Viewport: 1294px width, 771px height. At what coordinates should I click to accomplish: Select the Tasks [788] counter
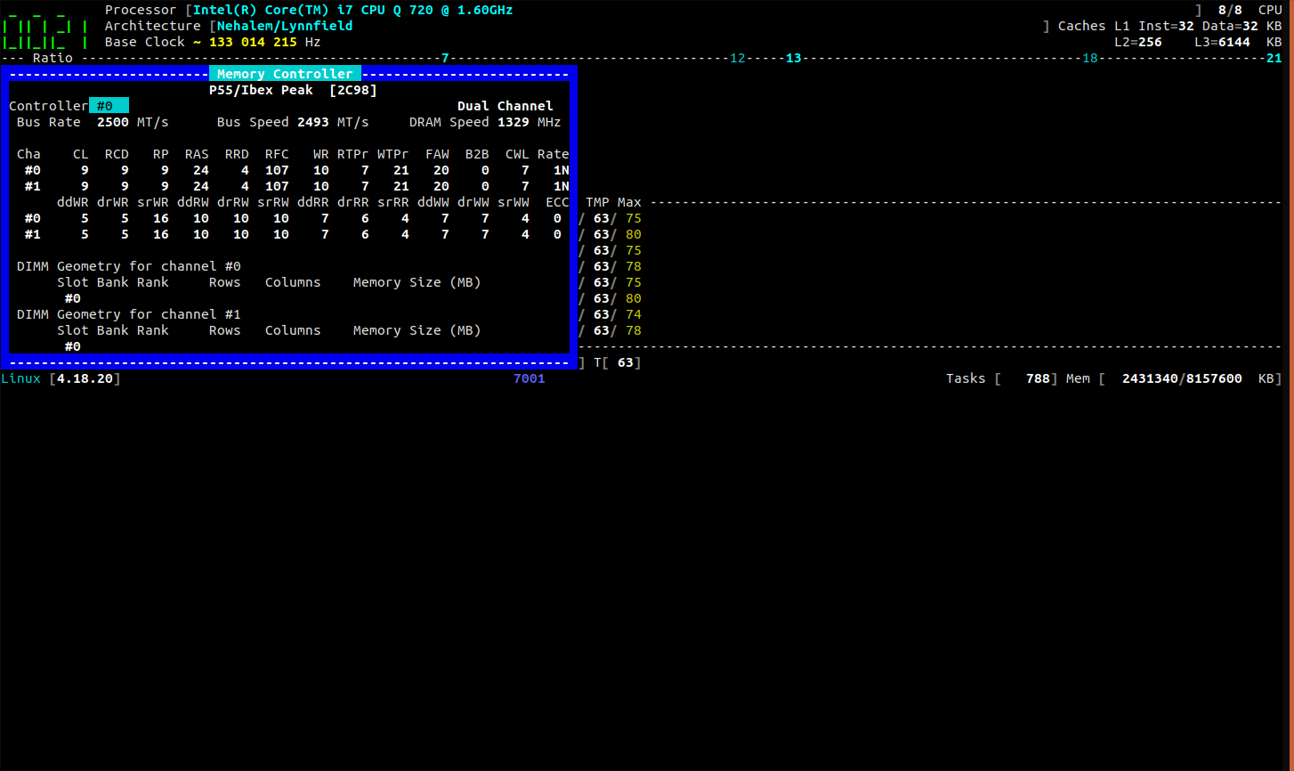click(x=1003, y=378)
